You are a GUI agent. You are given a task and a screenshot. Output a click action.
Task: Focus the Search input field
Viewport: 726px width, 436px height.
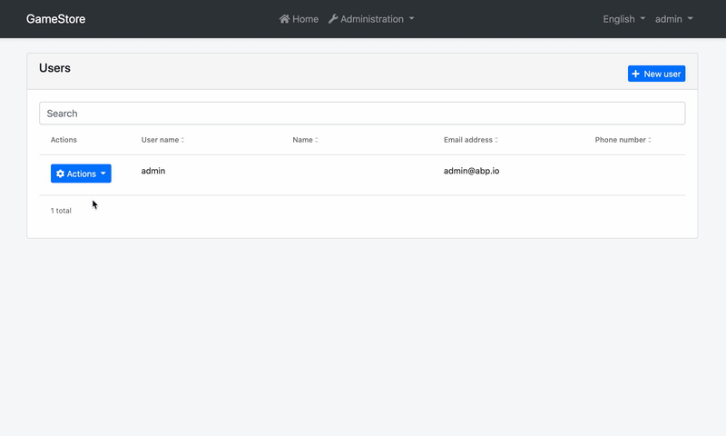362,114
